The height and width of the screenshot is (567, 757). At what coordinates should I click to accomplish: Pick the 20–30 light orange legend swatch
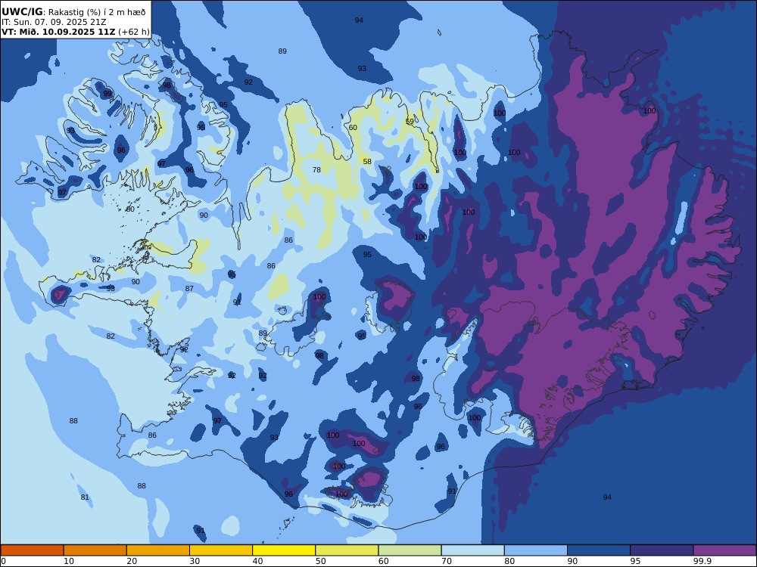158,550
